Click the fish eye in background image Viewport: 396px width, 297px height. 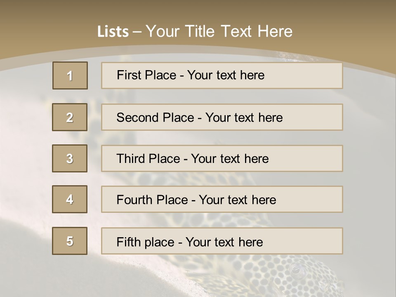(297, 269)
